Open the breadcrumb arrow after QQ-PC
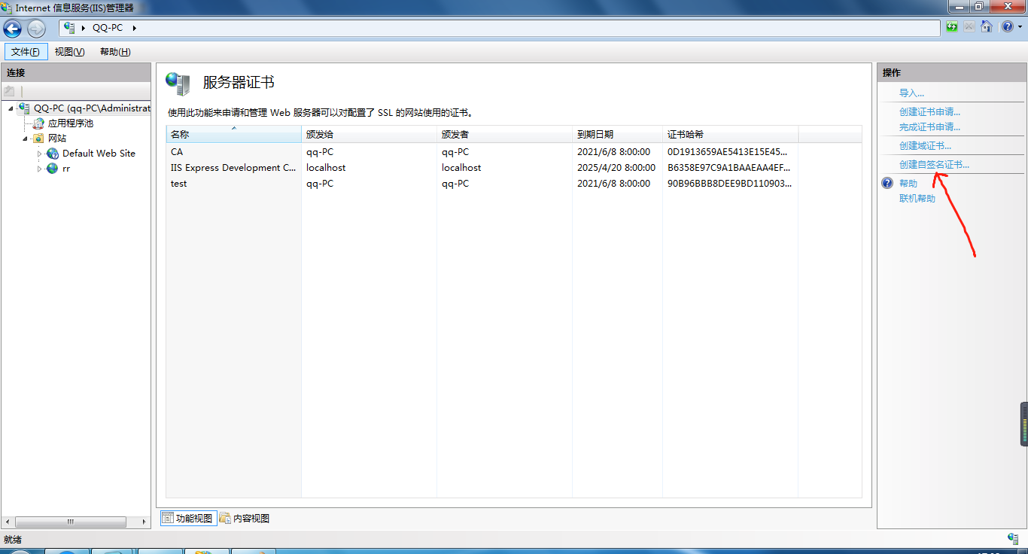 point(135,28)
